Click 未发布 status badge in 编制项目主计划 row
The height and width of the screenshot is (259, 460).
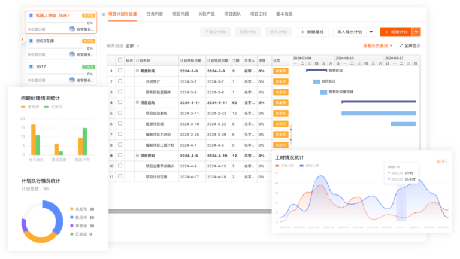click(x=280, y=134)
